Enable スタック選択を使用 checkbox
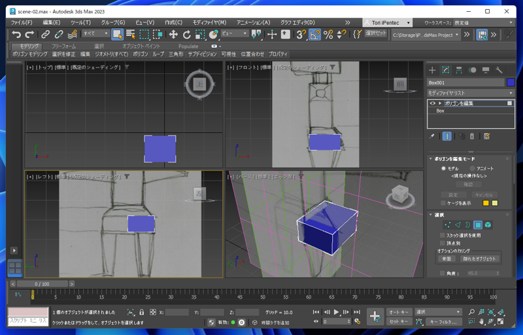 click(443, 236)
